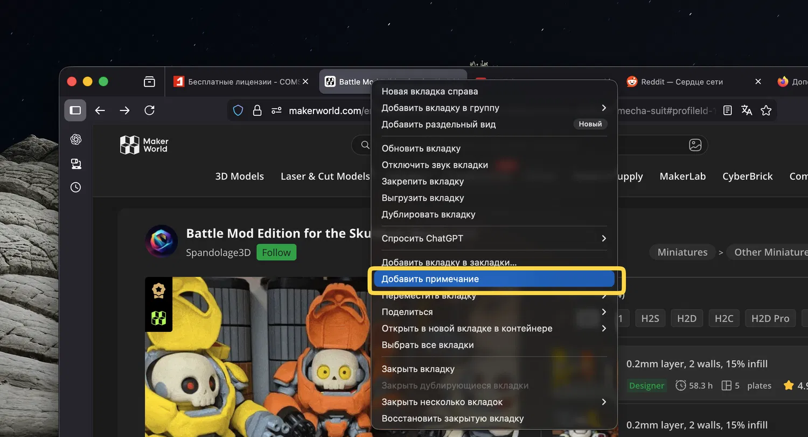This screenshot has height=437, width=808.
Task: Click the makerworld.com address bar
Action: 501,110
